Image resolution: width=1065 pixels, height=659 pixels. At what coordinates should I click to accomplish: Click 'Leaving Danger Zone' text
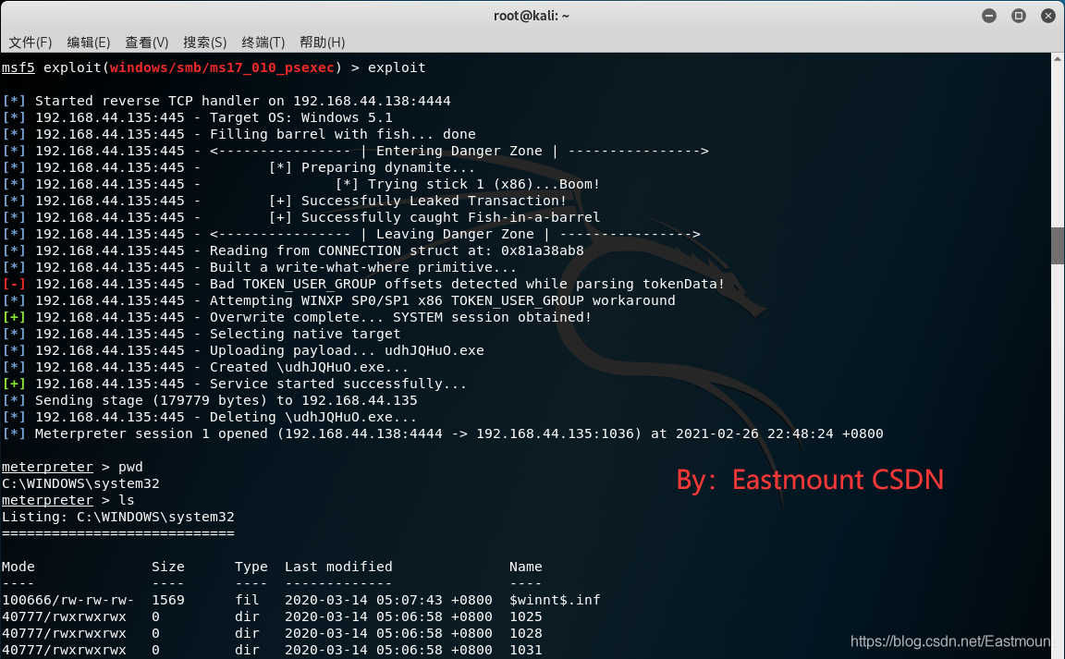(455, 234)
